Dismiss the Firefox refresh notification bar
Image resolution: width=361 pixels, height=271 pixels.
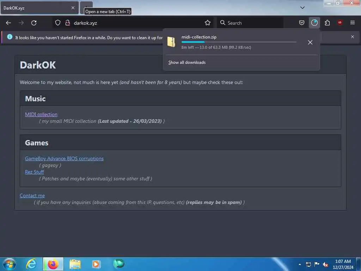[353, 37]
